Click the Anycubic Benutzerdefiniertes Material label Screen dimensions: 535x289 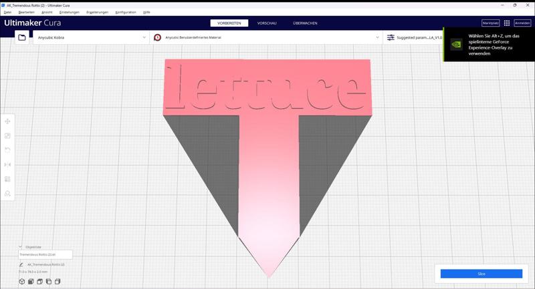[x=193, y=37]
